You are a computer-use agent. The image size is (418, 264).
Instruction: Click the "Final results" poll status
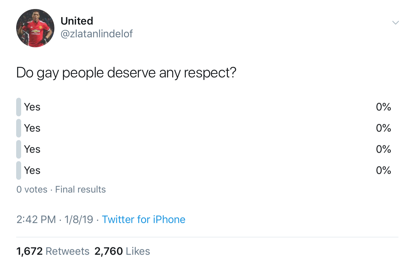80,189
